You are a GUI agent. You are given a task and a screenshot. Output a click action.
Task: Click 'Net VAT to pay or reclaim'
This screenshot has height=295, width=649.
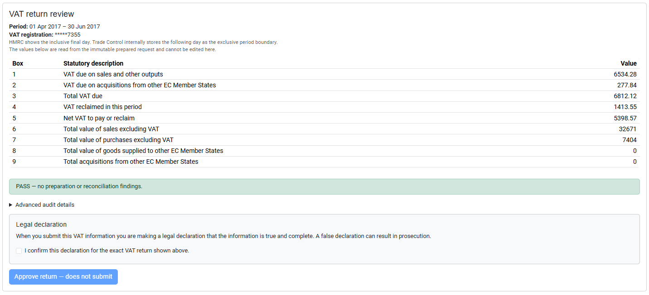99,118
